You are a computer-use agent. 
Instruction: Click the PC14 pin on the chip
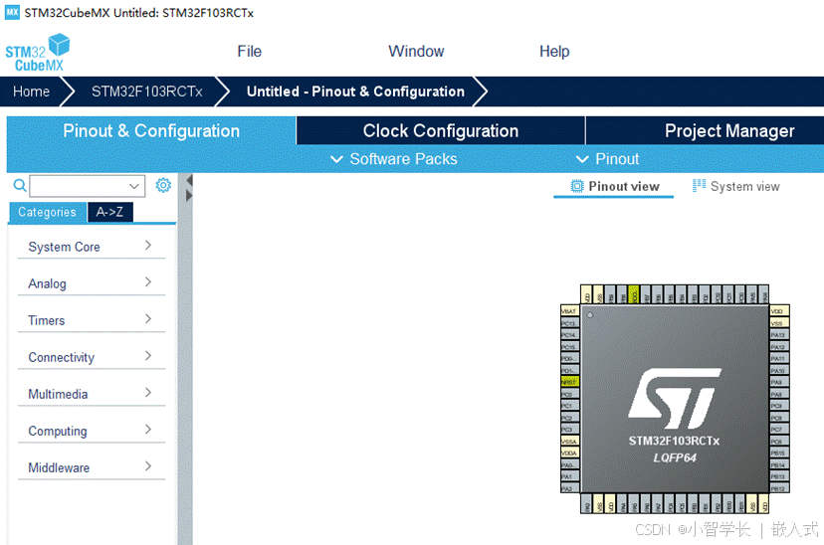point(569,335)
